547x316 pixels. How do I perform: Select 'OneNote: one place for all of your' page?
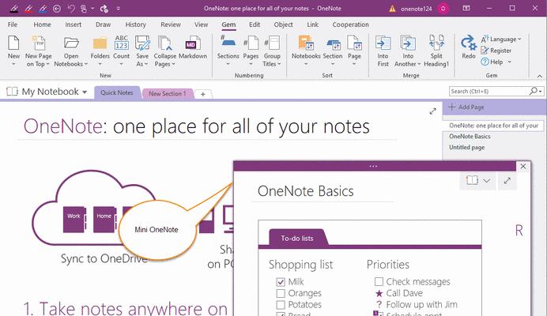pos(493,126)
